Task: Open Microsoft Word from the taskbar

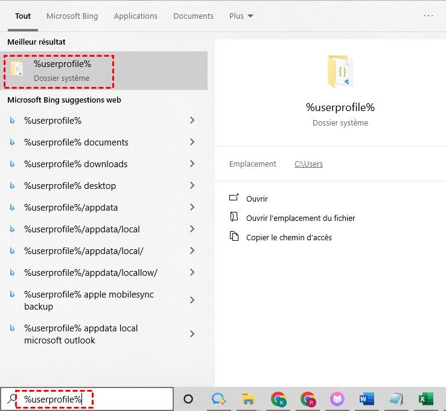Action: tap(366, 399)
